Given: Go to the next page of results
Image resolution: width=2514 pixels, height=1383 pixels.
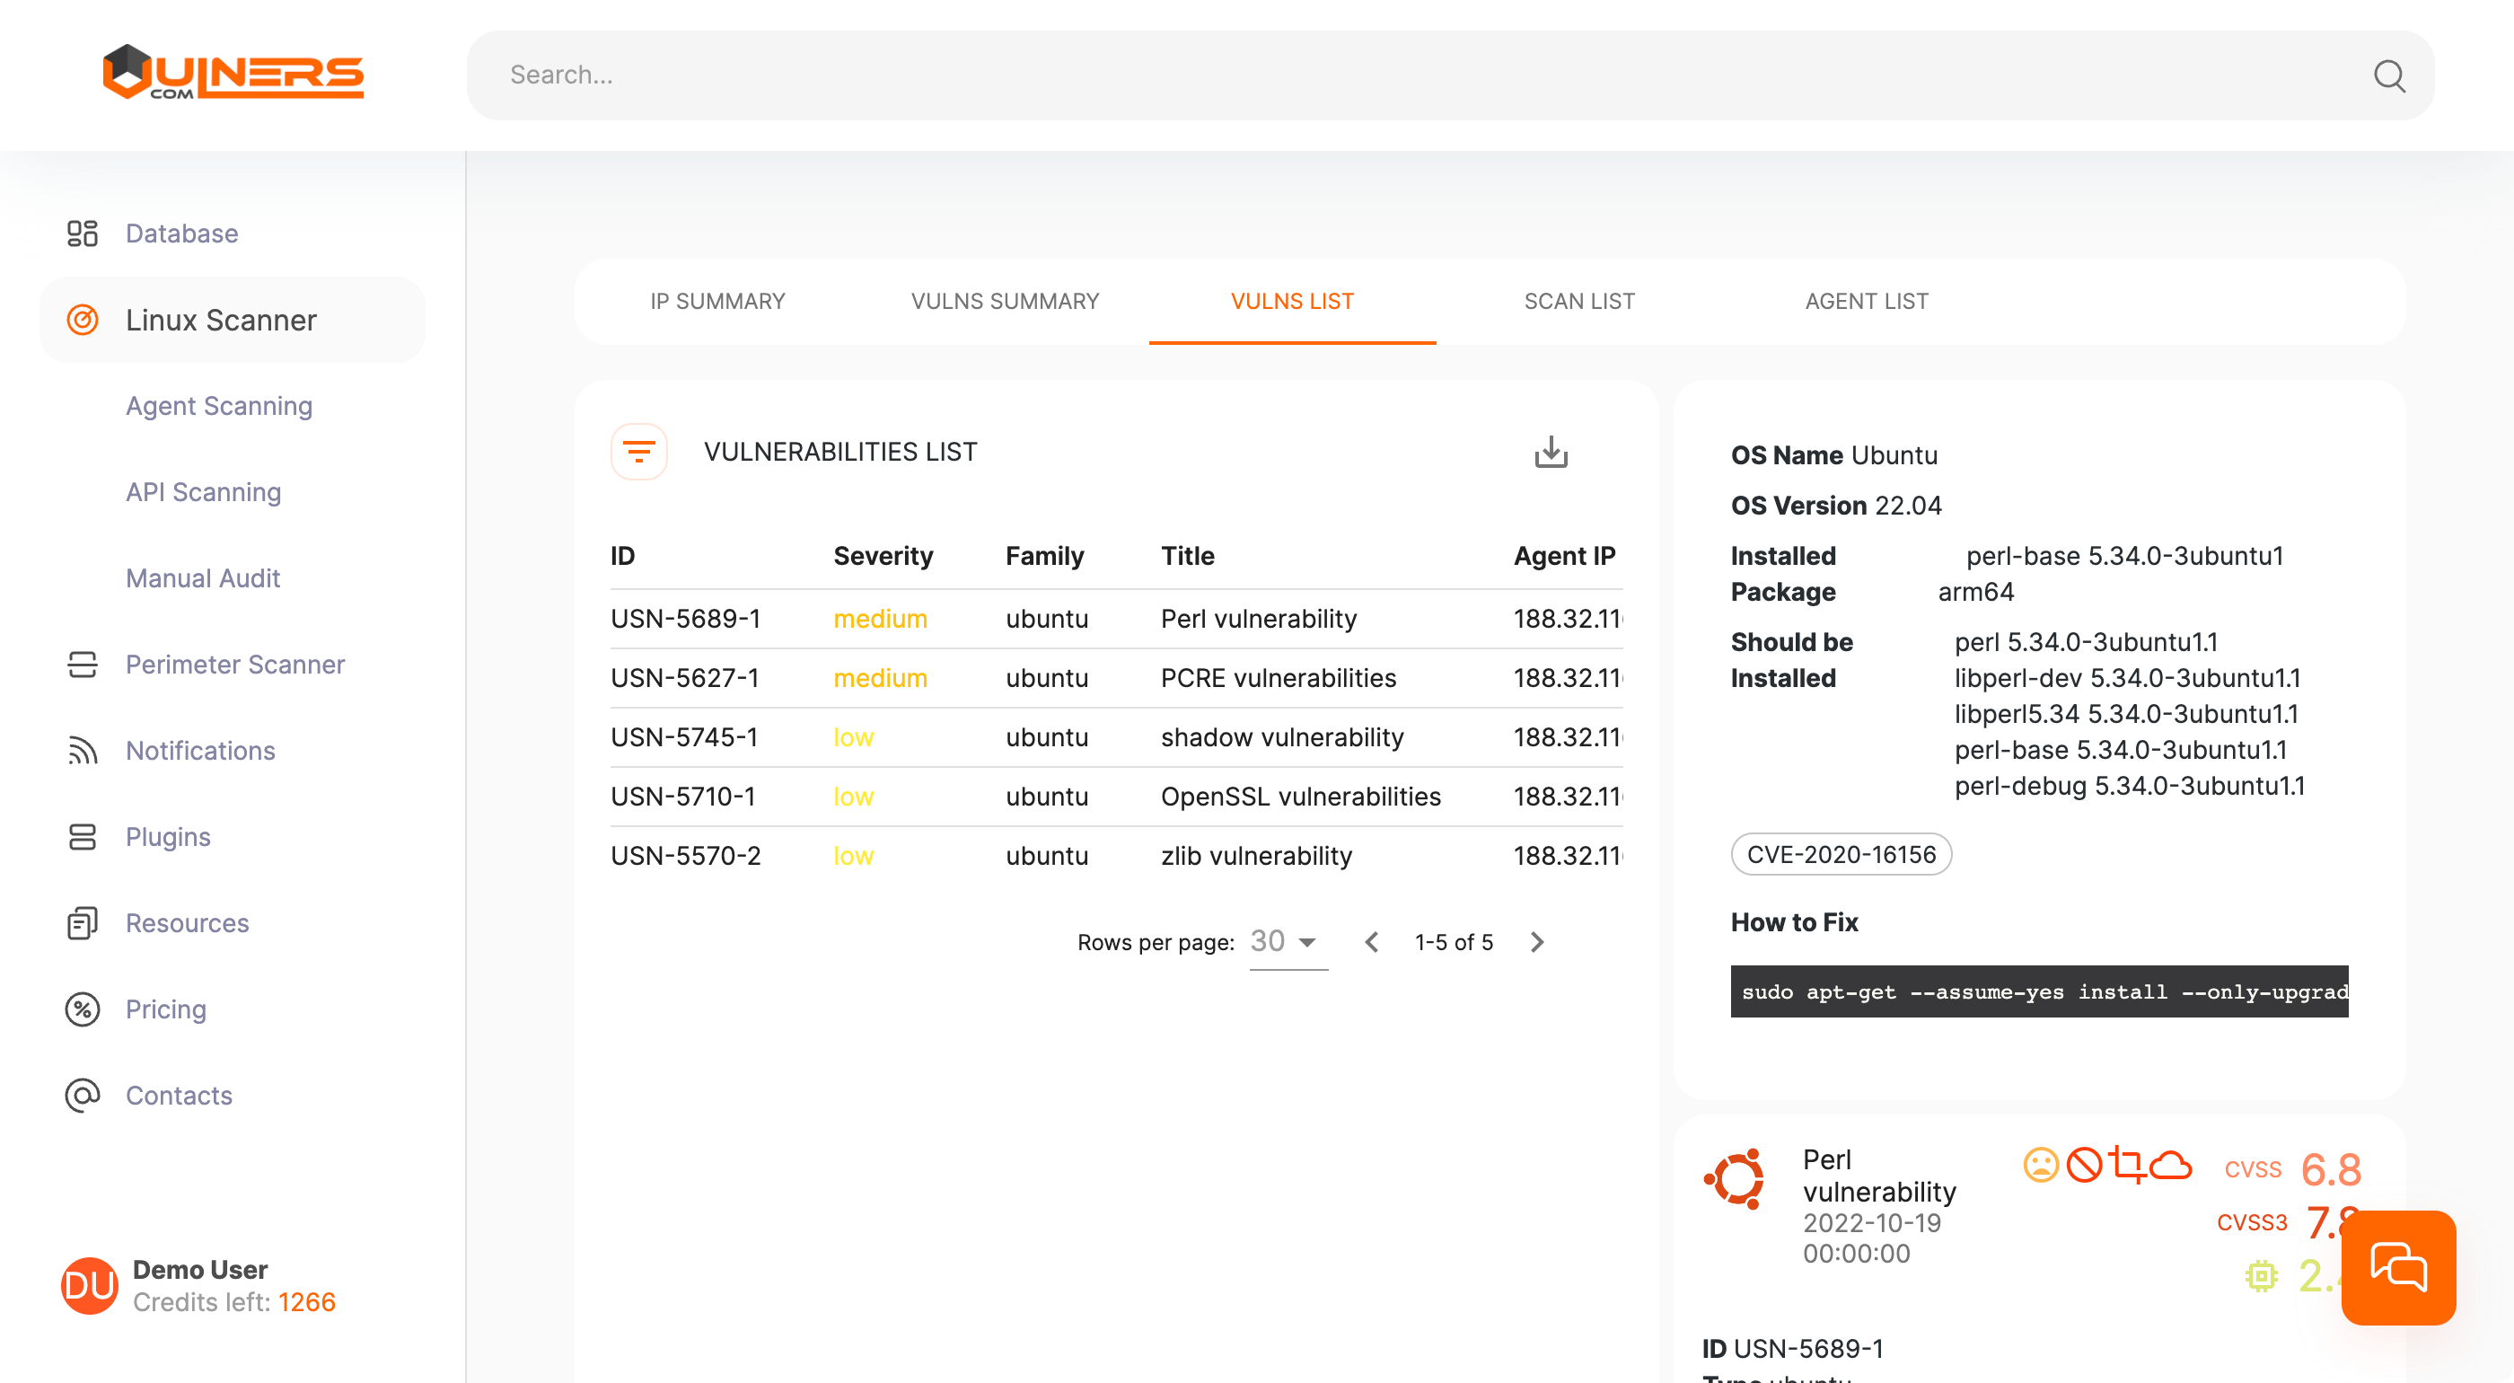Looking at the screenshot, I should point(1536,941).
